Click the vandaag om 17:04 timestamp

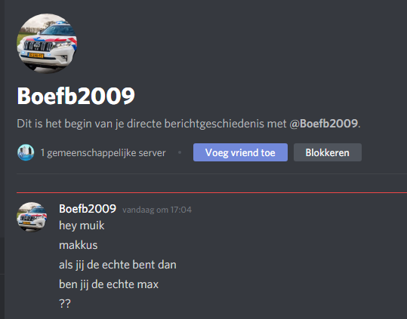tap(157, 210)
